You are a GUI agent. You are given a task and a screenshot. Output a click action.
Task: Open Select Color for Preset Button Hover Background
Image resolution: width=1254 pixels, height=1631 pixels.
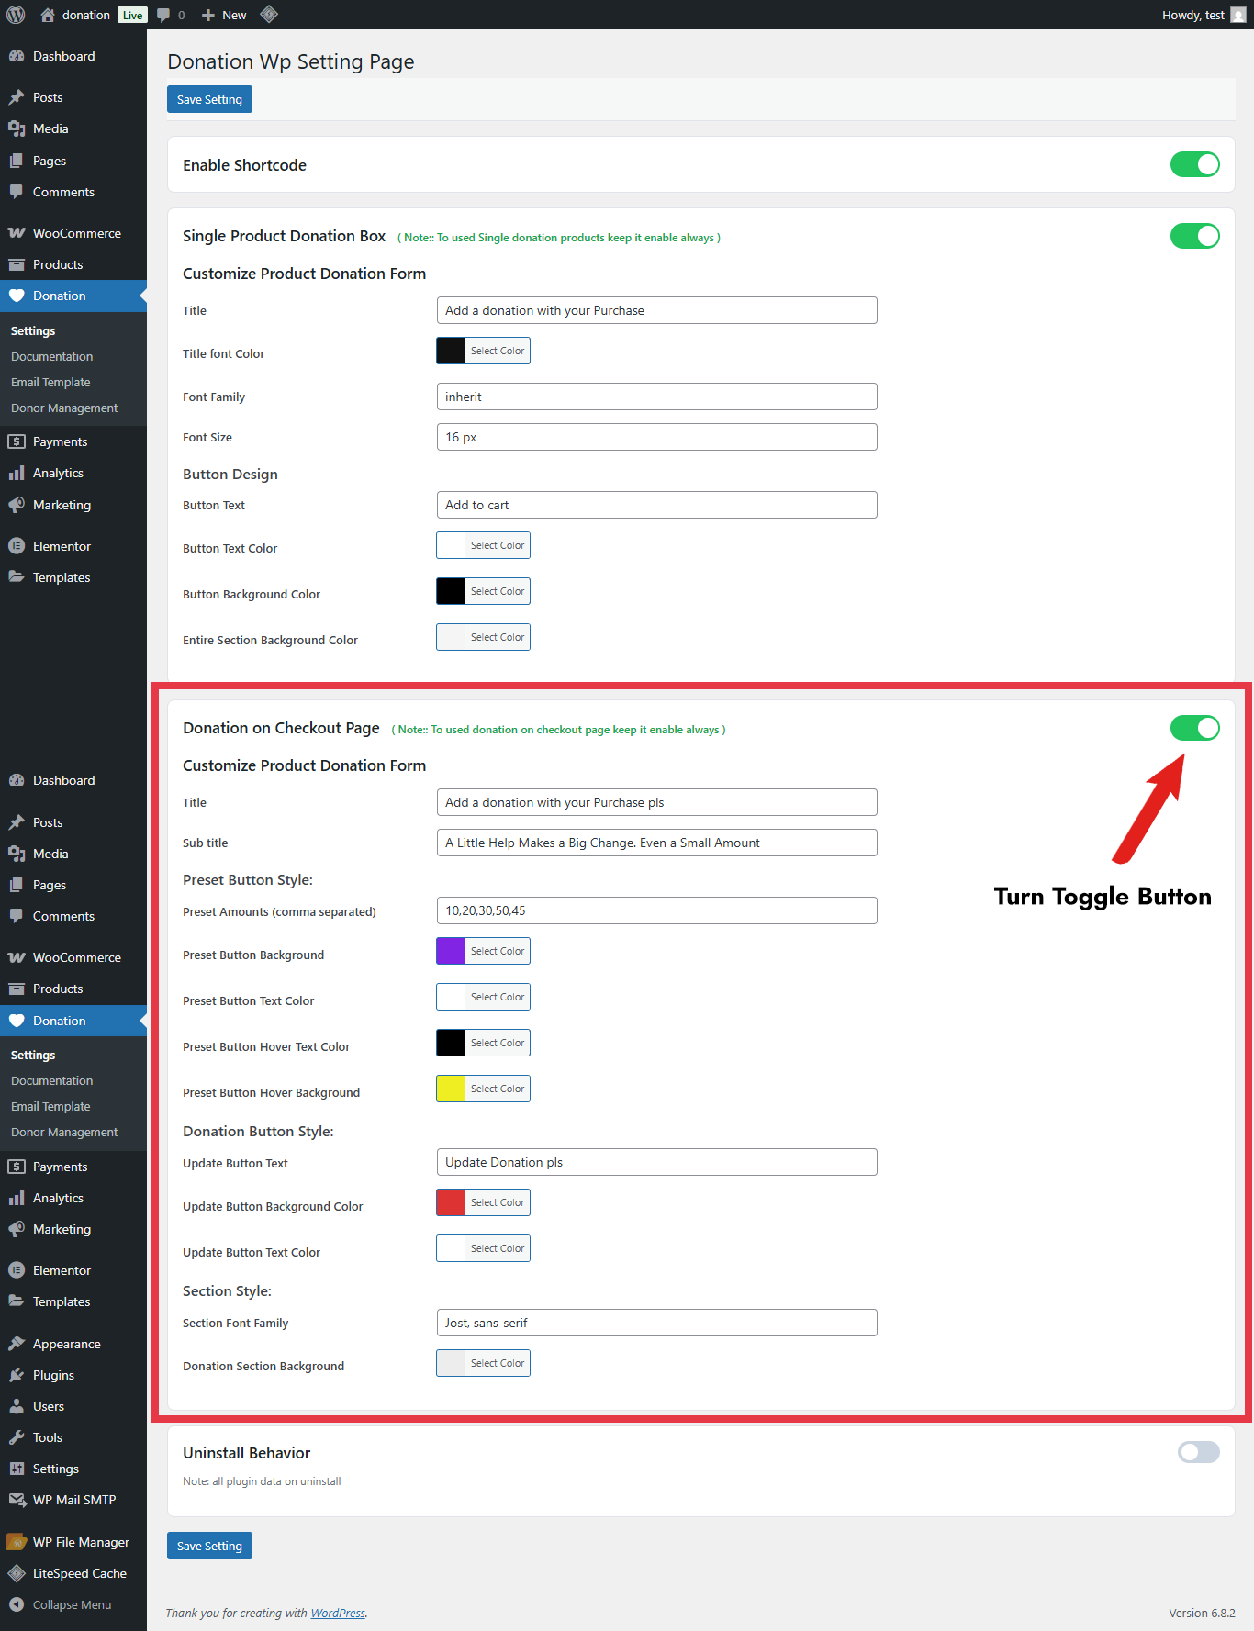tap(497, 1089)
